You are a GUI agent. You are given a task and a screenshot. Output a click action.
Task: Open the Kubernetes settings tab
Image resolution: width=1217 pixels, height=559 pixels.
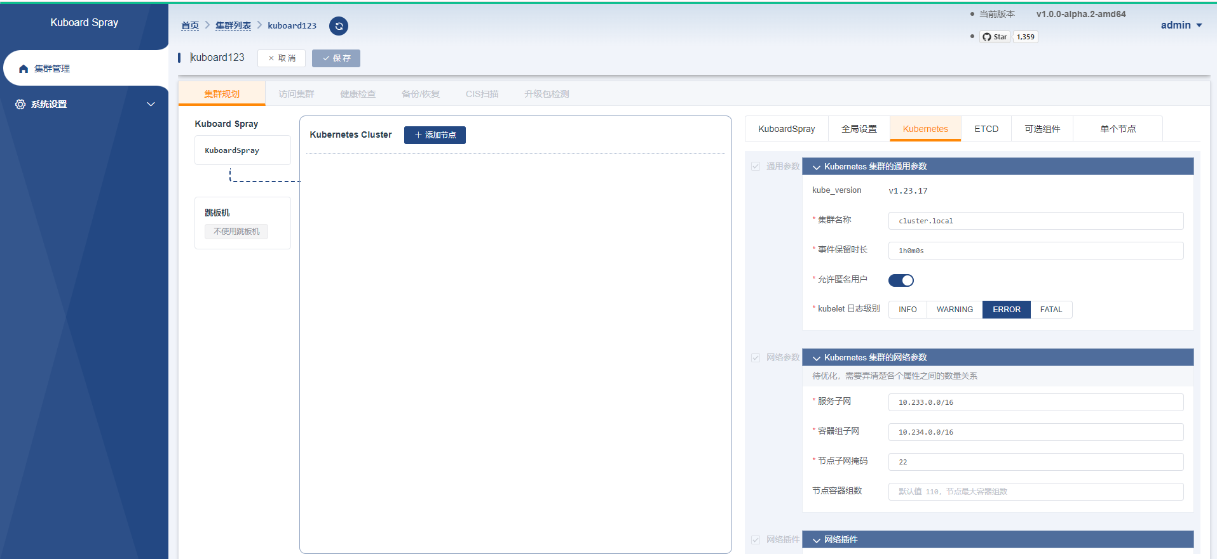(925, 129)
